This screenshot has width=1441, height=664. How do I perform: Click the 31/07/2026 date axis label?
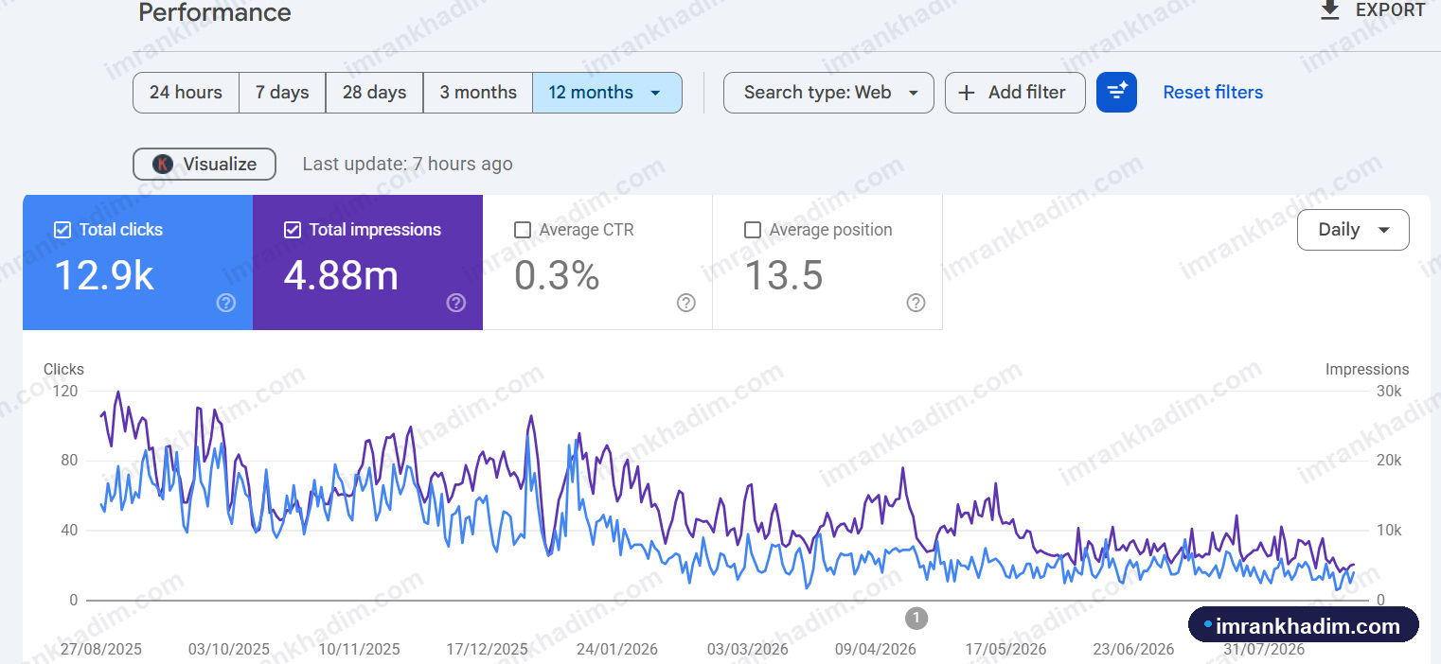coord(1264,649)
